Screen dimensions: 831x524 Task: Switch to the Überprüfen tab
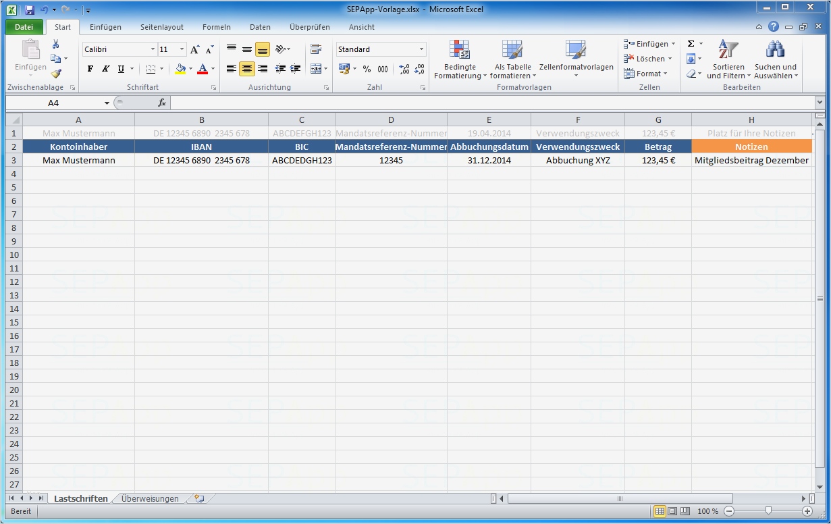pyautogui.click(x=310, y=27)
